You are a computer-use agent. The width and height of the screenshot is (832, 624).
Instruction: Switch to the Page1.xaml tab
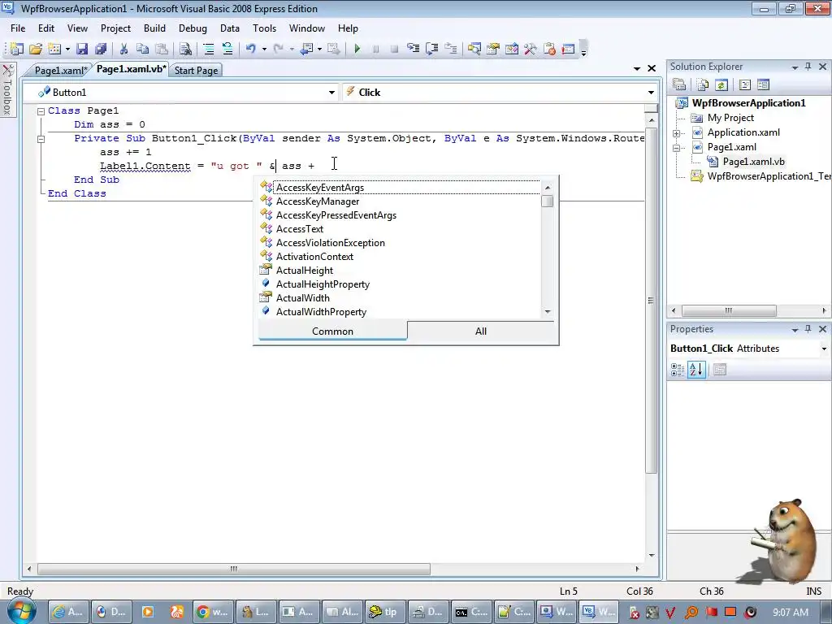60,70
